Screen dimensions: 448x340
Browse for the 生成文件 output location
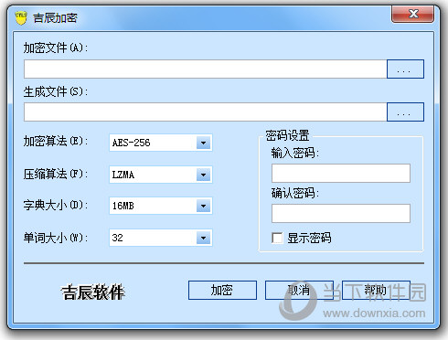tap(405, 112)
